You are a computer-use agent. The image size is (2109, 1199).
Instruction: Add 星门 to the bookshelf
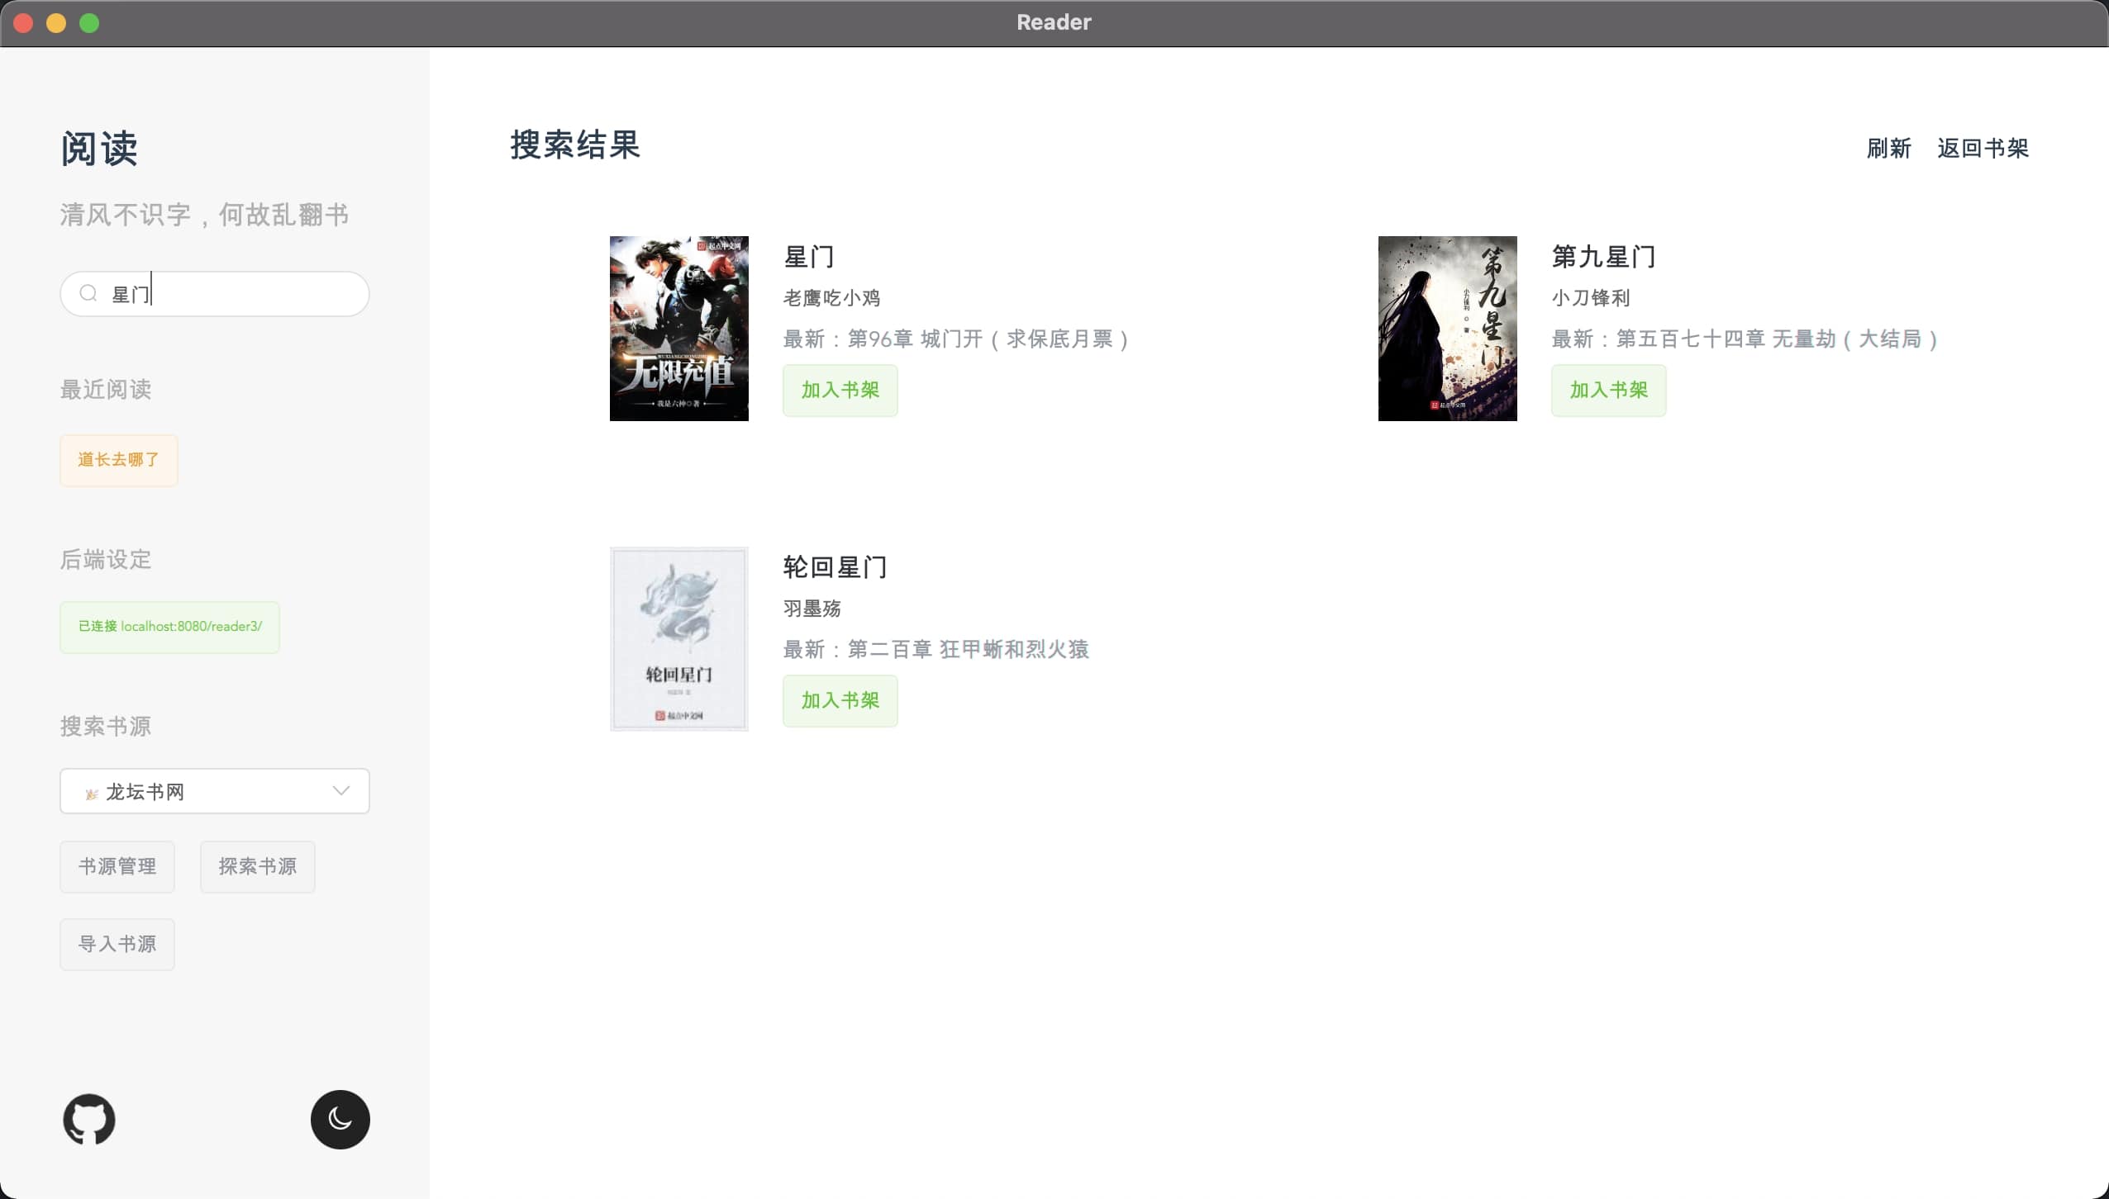[x=840, y=390]
